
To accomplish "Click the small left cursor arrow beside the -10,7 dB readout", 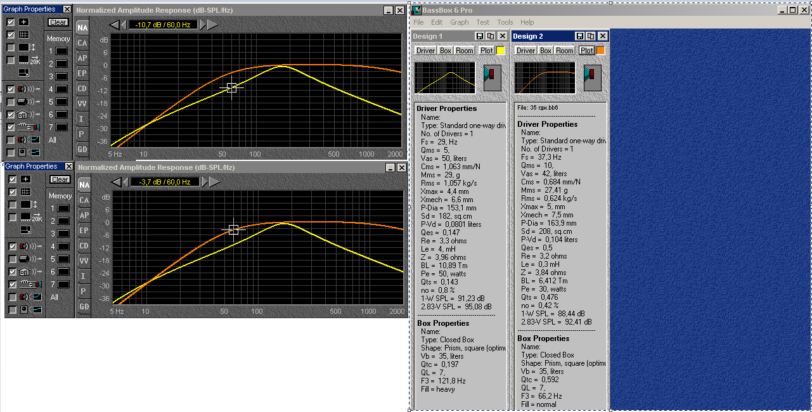I will pos(124,24).
